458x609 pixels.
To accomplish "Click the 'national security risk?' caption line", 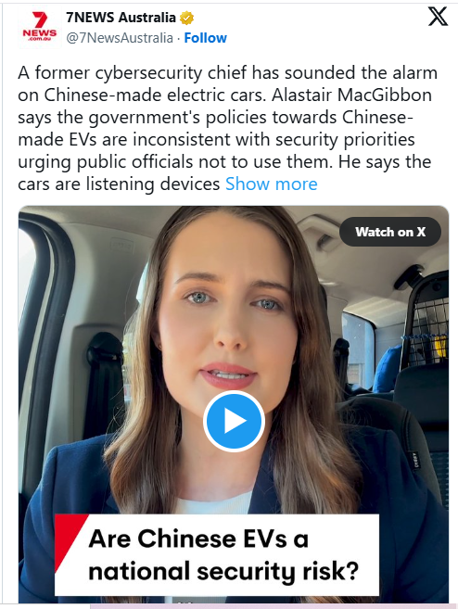I will (223, 572).
